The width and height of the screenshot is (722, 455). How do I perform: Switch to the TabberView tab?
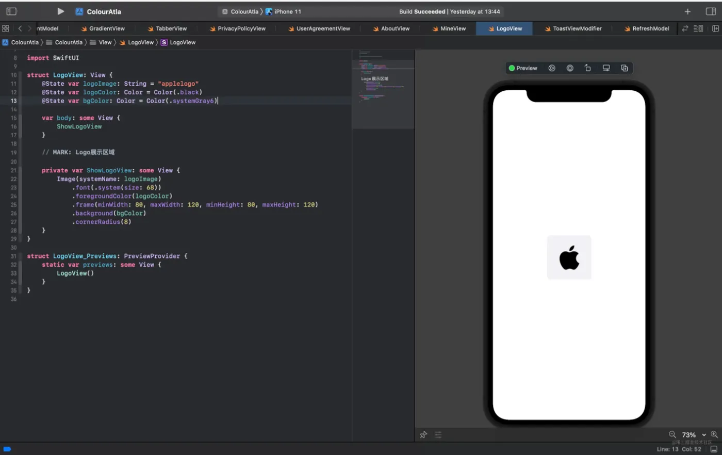coord(167,28)
